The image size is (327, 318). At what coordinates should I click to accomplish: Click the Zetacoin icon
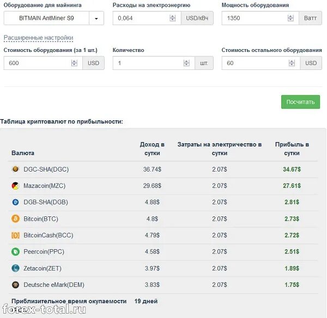[x=15, y=268]
